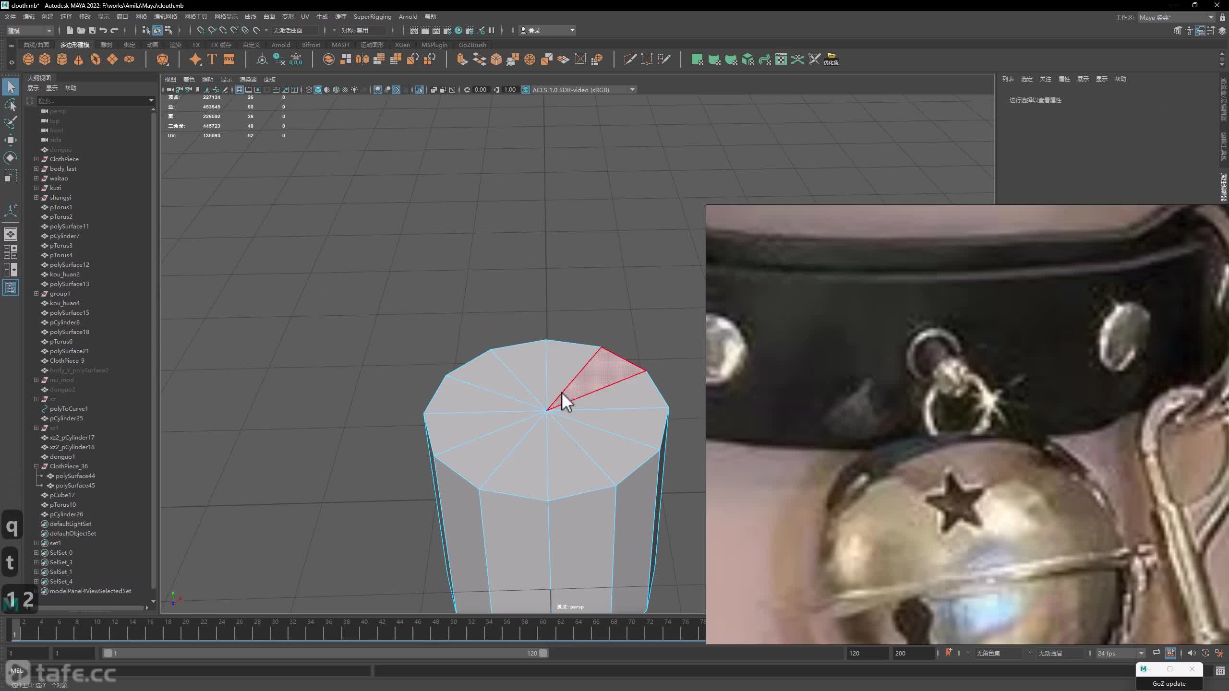Open the menu set dropdown

pos(29,30)
